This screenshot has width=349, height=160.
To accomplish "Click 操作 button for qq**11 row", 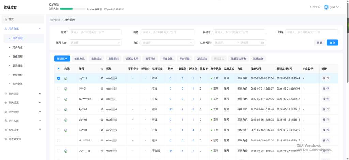I will pyautogui.click(x=325, y=78).
